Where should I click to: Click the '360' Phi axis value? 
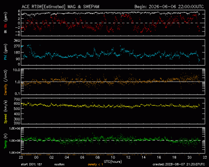pyautogui.click(x=17, y=40)
